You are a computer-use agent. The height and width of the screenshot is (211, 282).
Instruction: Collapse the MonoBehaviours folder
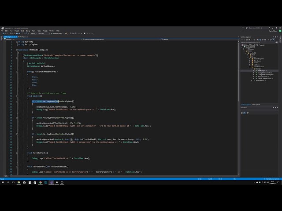coord(250,67)
